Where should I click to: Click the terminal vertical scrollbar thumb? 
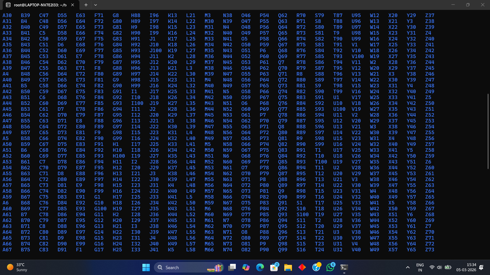tap(488, 131)
